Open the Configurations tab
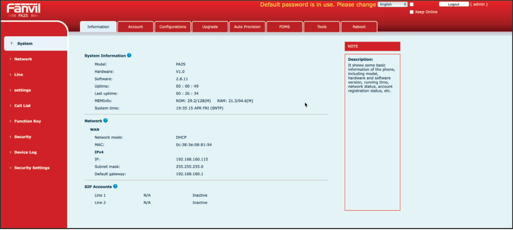This screenshot has height=230, width=513. 173,27
